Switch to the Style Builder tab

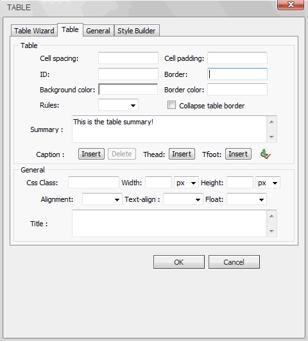coord(137,31)
